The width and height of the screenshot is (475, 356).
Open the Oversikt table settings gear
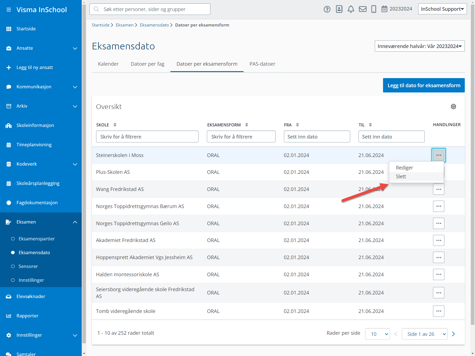(x=453, y=107)
